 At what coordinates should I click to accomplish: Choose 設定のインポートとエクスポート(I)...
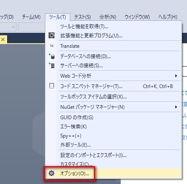113,155
